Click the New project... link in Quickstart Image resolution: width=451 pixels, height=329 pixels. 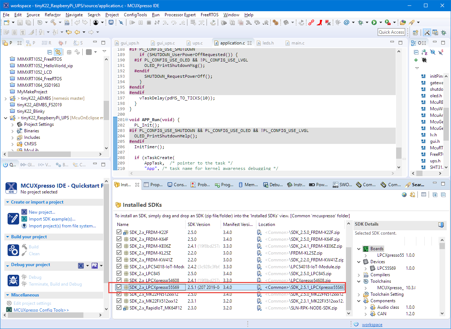click(42, 212)
